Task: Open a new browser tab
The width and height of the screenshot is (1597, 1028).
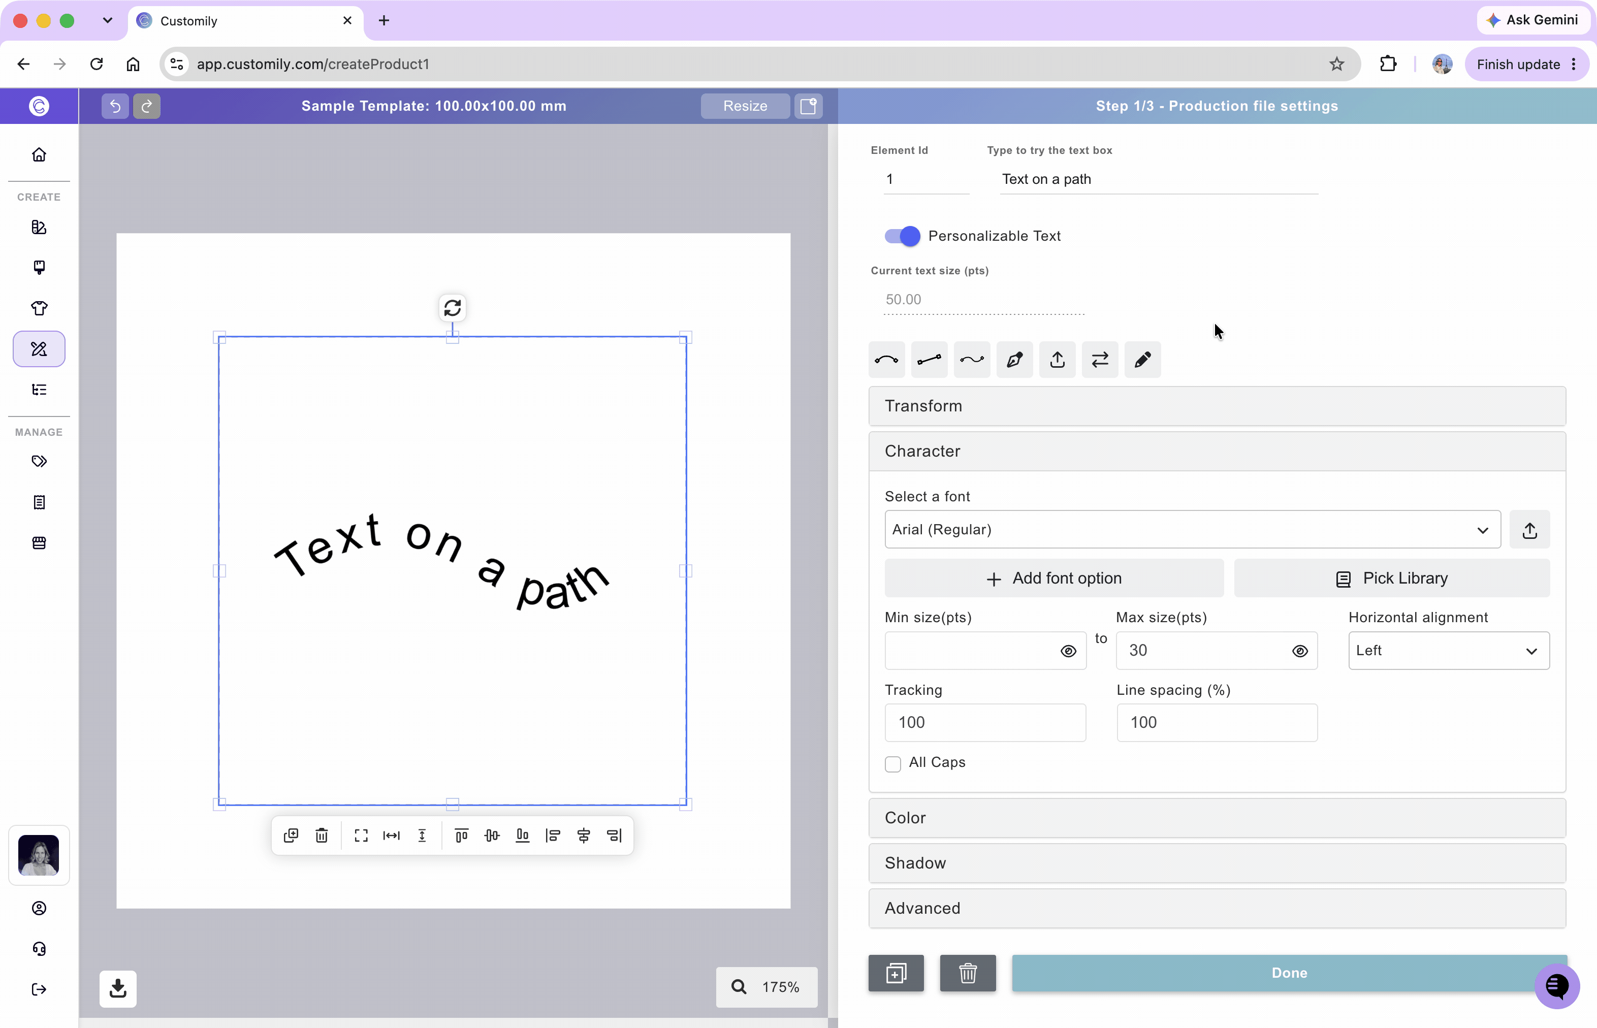Action: point(384,21)
